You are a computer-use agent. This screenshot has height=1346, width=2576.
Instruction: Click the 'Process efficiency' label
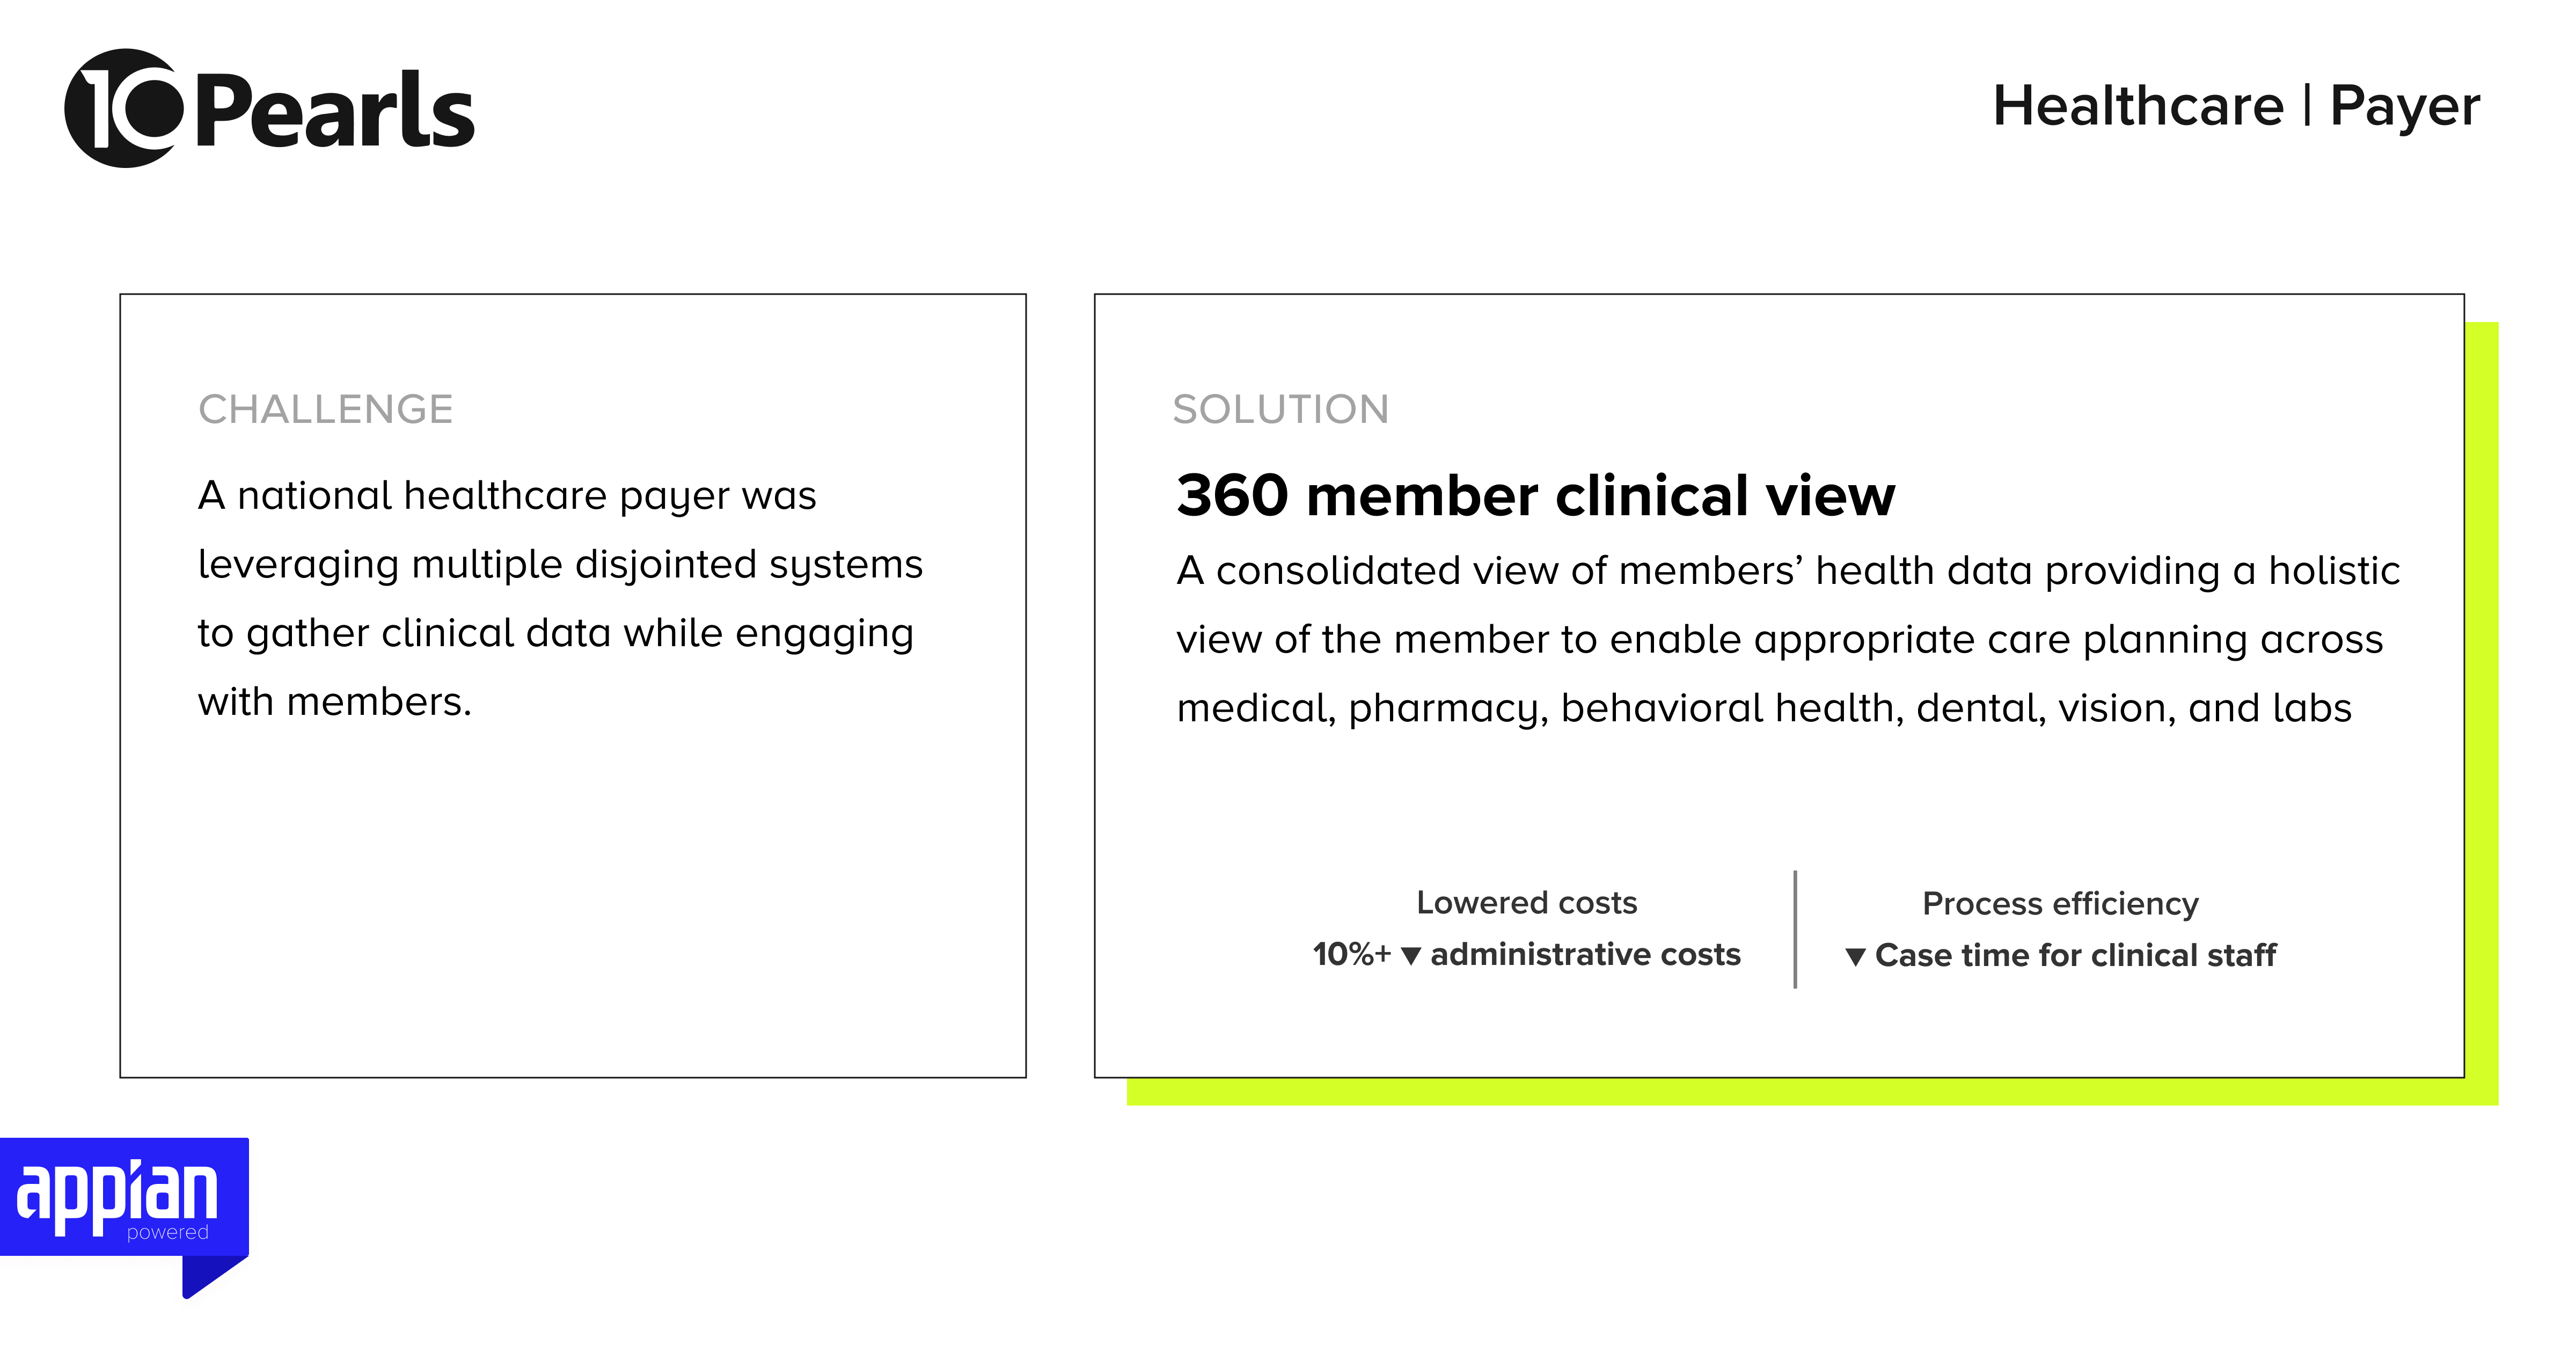coord(2060,904)
